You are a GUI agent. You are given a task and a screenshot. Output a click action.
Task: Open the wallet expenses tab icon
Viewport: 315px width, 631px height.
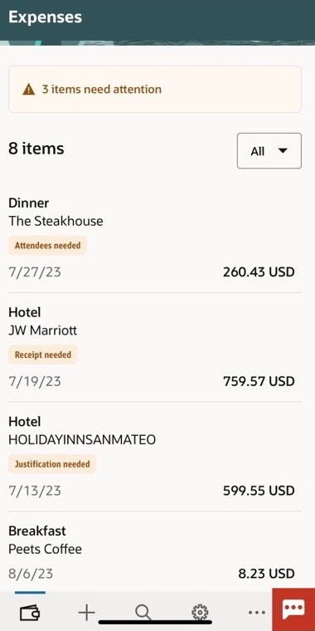[30, 613]
